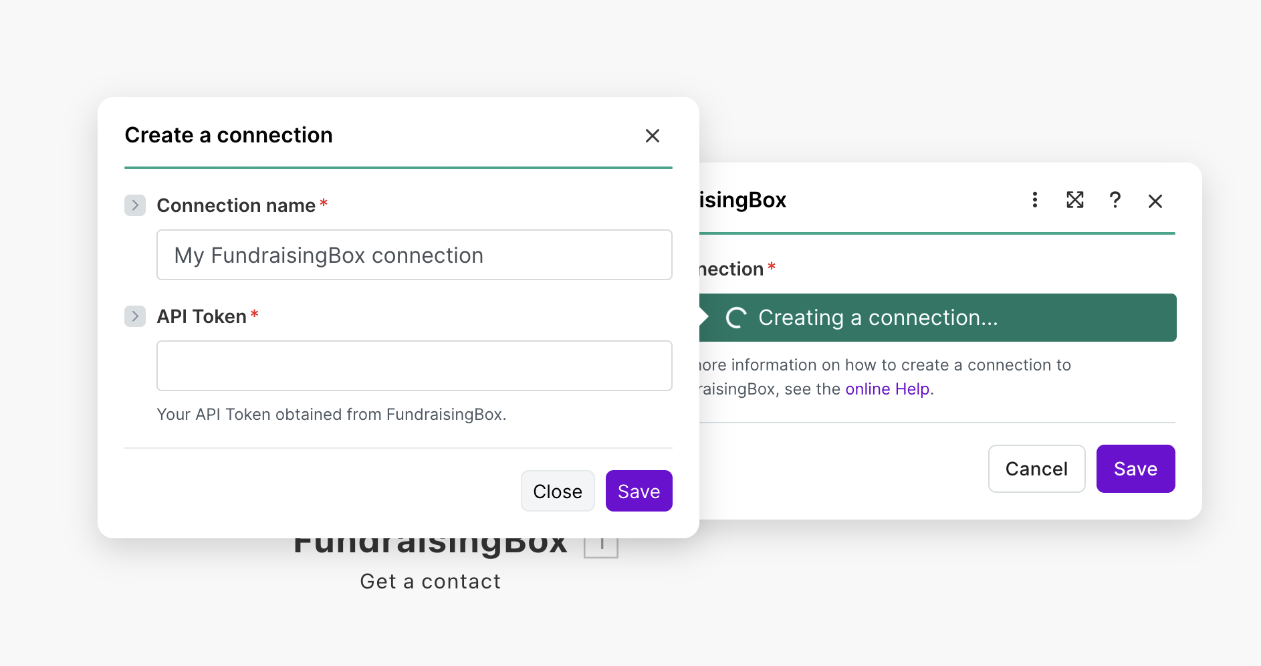Click the API Token label
Viewport: 1261px width, 666px height.
click(201, 316)
